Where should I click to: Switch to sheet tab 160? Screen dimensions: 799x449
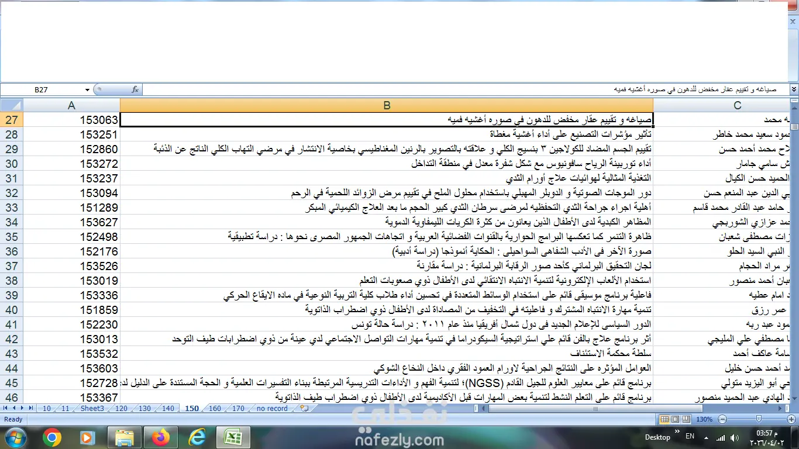coord(215,409)
